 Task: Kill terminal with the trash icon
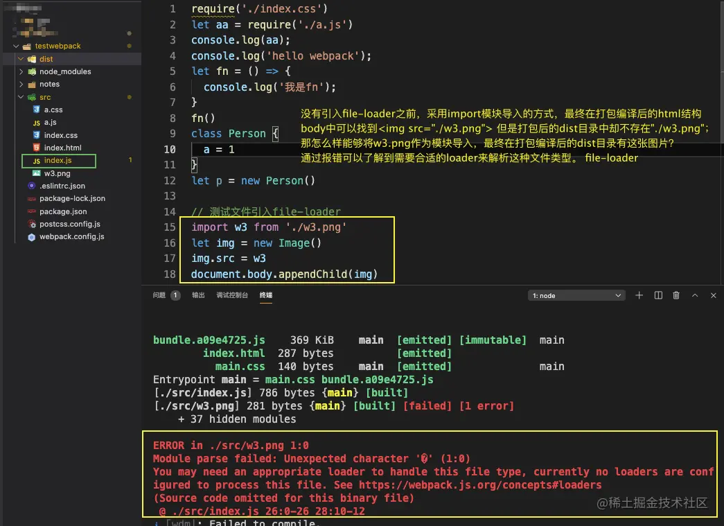click(x=676, y=295)
